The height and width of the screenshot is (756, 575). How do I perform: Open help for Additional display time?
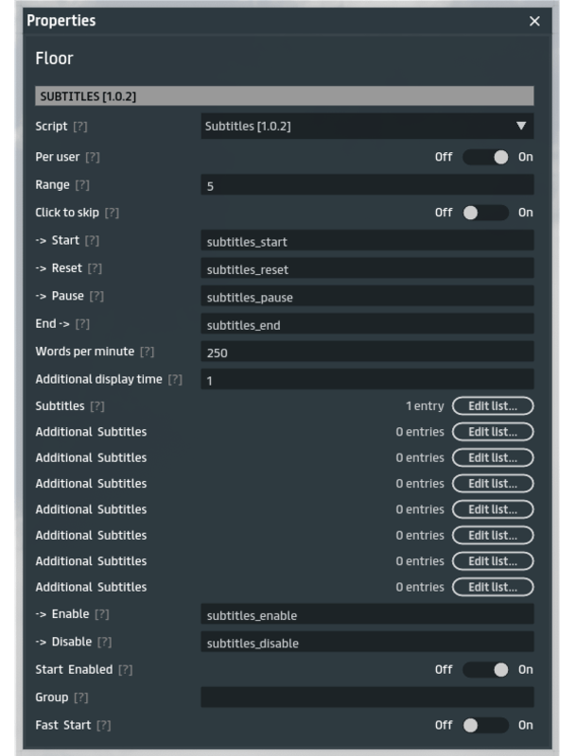(x=175, y=380)
